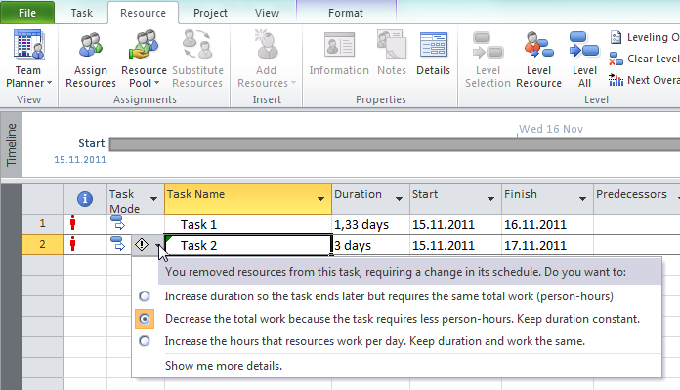The image size is (680, 390).
Task: Click the Leveling Options button
Action: (645, 37)
